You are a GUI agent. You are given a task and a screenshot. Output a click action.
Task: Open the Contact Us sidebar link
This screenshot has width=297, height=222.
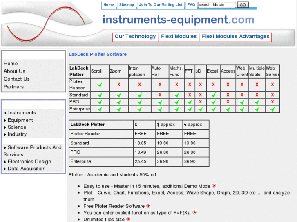click(x=17, y=79)
